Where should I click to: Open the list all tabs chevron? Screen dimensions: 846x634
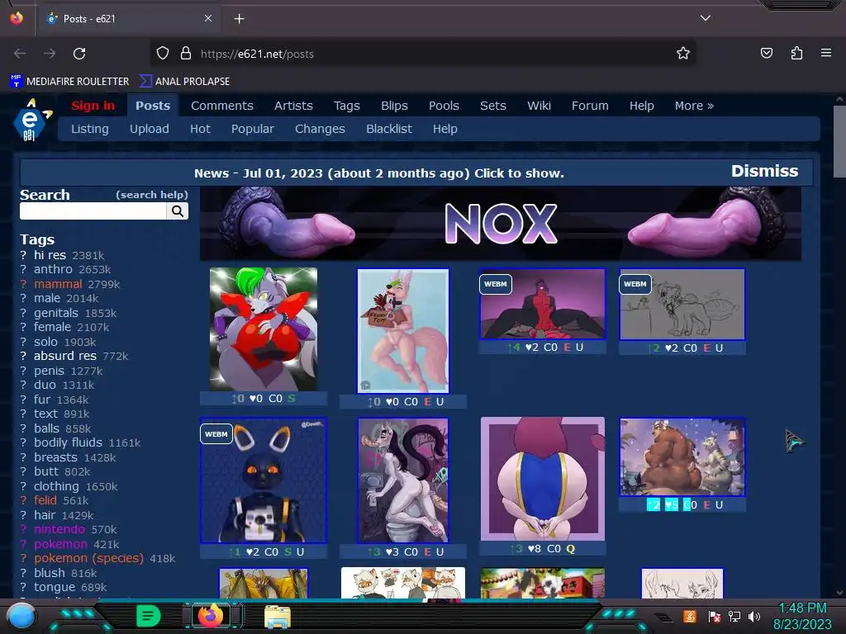706,18
